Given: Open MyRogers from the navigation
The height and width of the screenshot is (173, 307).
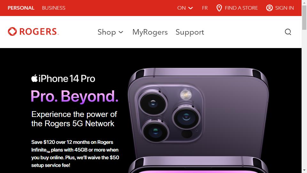Looking at the screenshot, I should pyautogui.click(x=150, y=32).
